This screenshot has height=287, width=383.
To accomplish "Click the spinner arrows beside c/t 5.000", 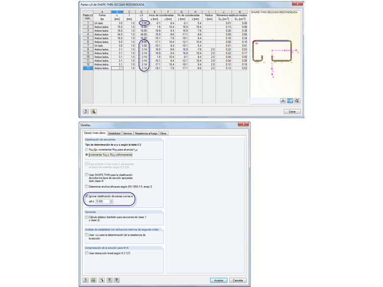I will click(111, 201).
